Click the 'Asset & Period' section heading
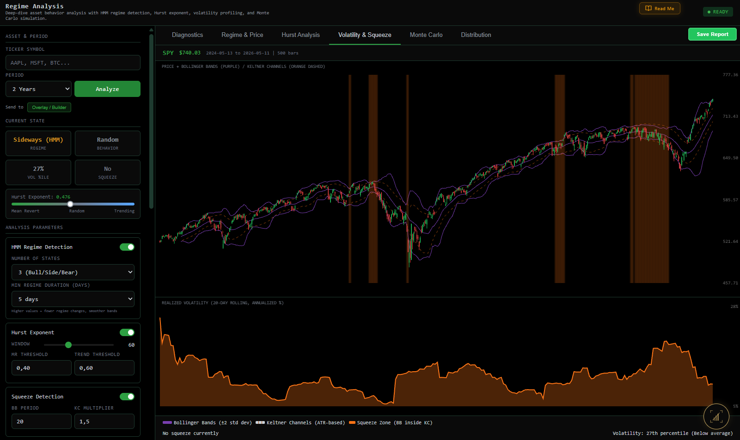 pyautogui.click(x=27, y=36)
